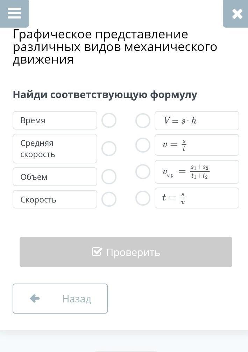The image size is (248, 352).
Task: Select radio beside V = s·h formula
Action: [x=143, y=120]
